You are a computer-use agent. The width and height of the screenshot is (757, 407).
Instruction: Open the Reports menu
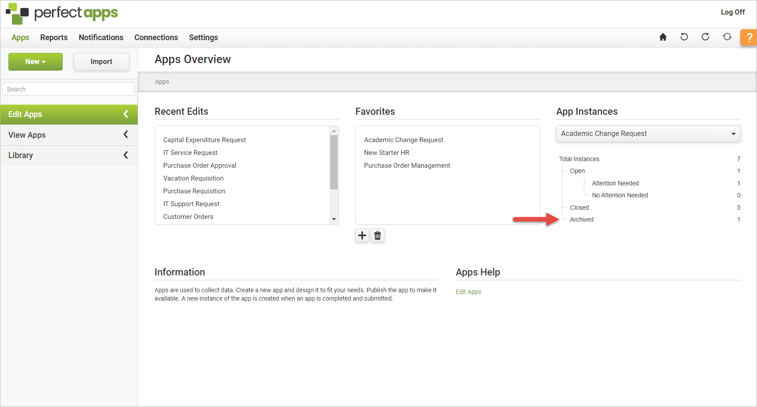pos(54,38)
